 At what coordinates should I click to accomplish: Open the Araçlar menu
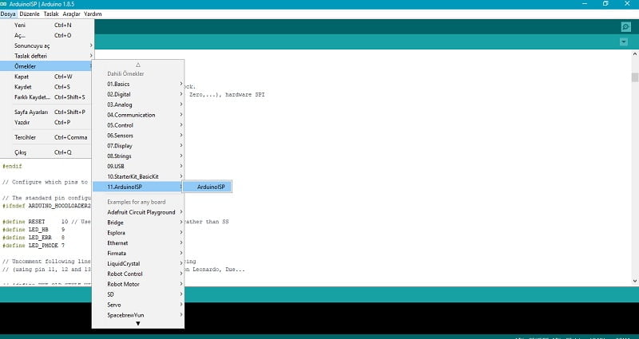coord(71,14)
